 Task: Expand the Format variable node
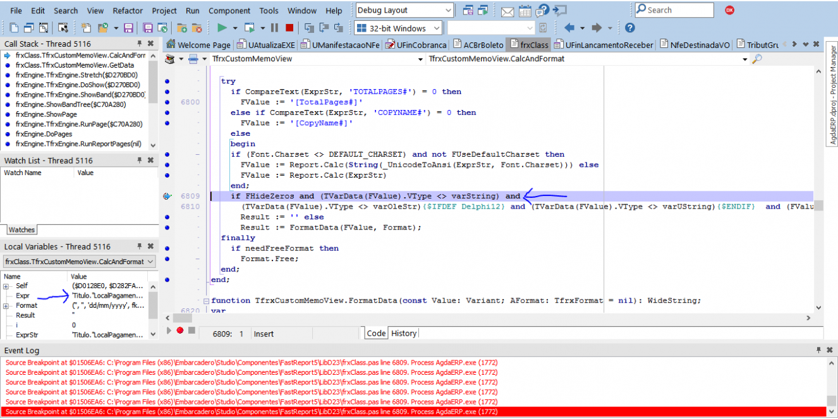point(6,306)
